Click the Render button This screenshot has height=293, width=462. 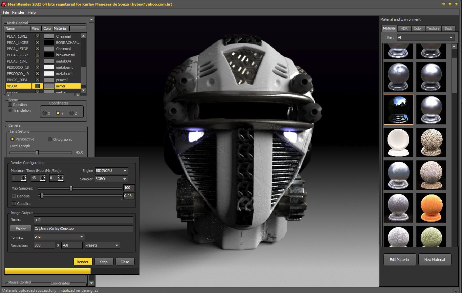(83, 262)
